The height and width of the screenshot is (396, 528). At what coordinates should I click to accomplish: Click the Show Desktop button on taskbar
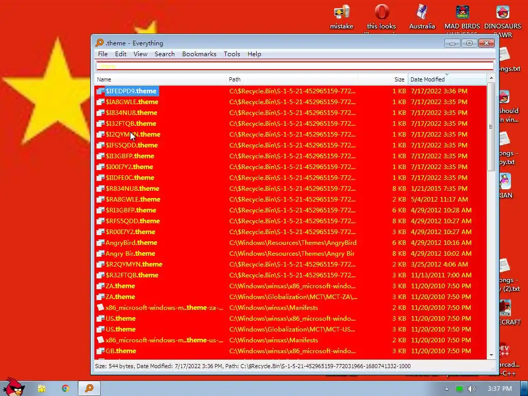point(524,389)
